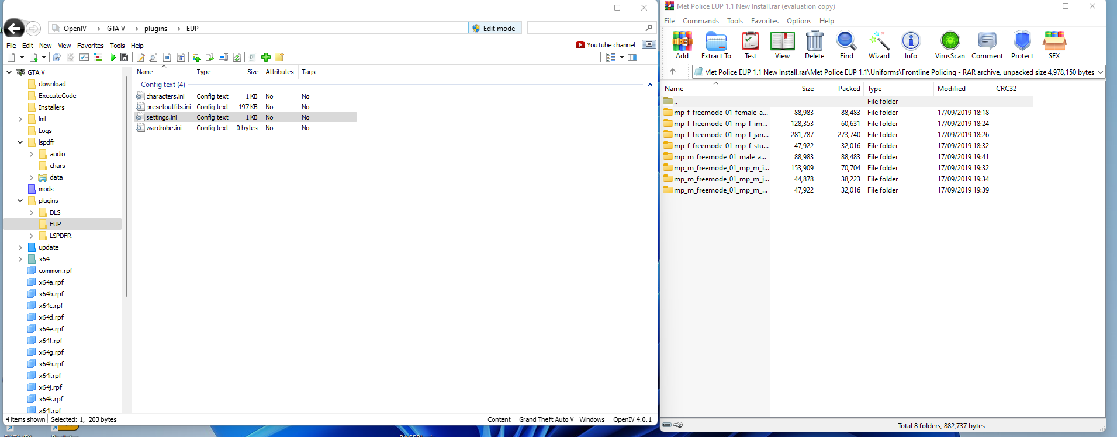
Task: Open WinRAR address path dropdown
Action: [1100, 72]
